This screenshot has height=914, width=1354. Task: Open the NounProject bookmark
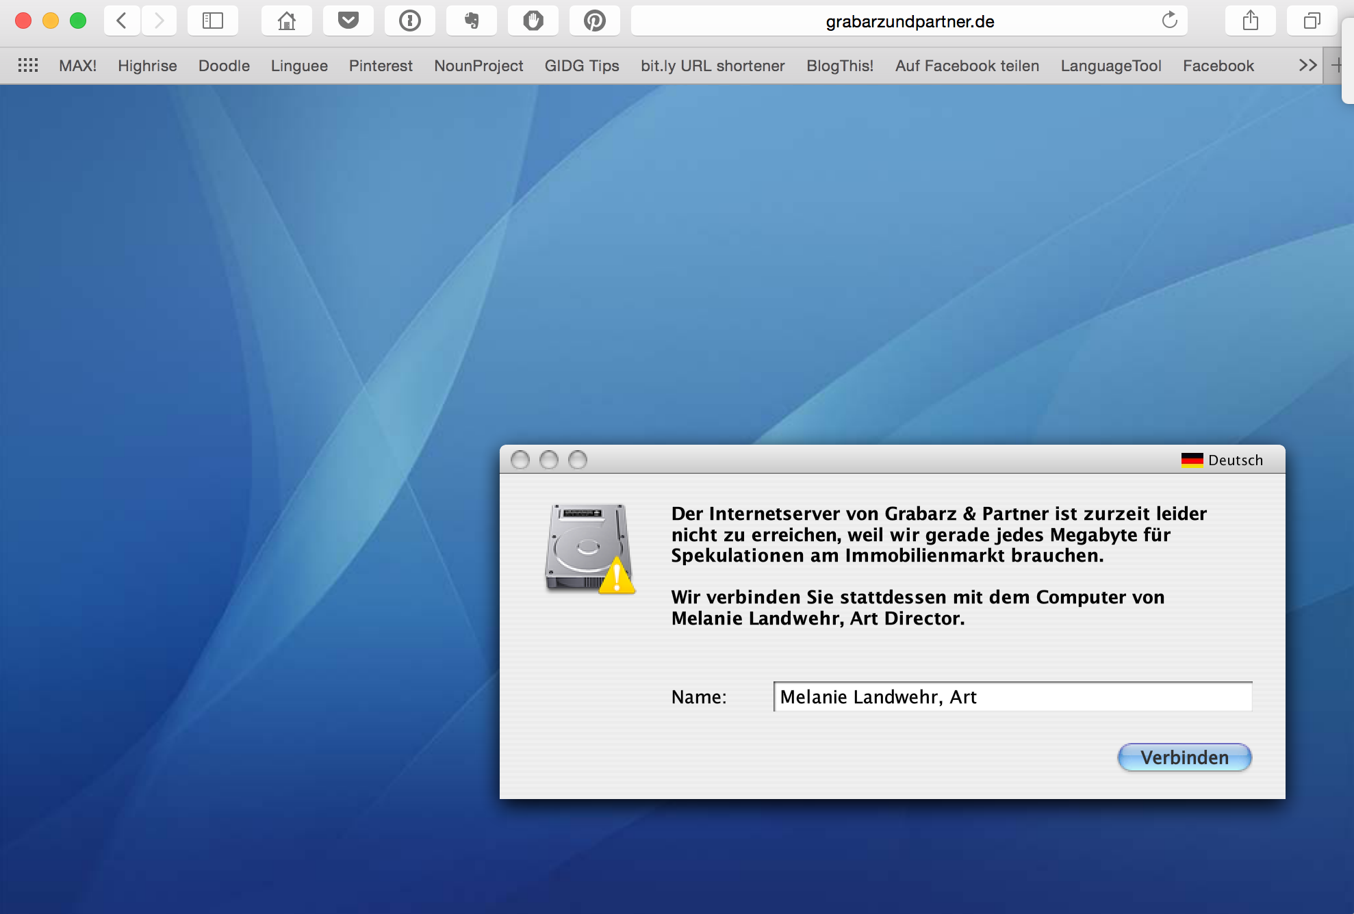click(478, 66)
